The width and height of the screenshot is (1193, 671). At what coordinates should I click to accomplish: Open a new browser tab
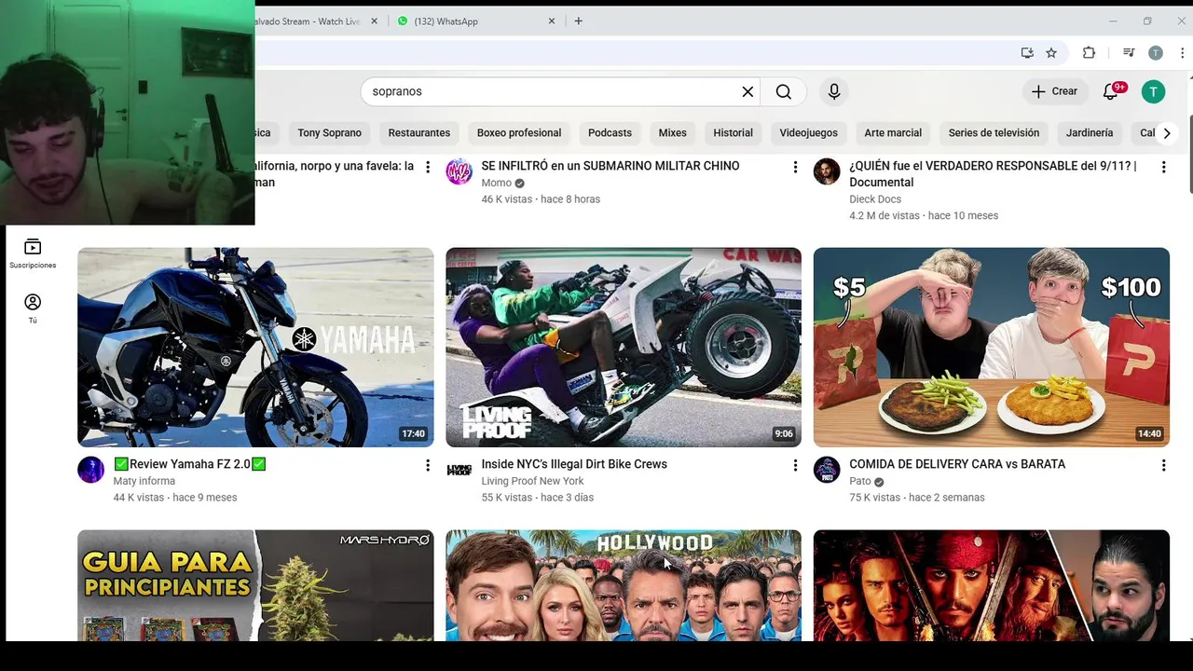(578, 21)
